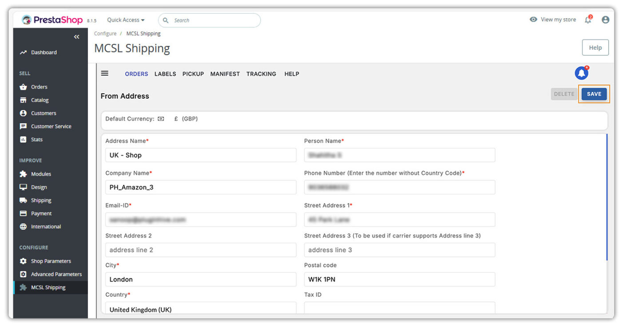Image resolution: width=622 pixels, height=327 pixels.
Task: Switch to the HELP tab
Action: click(292, 74)
